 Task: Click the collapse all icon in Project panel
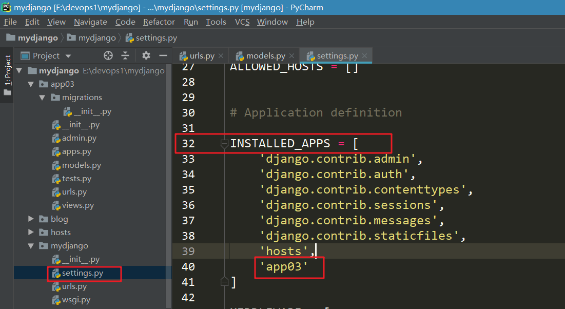(x=125, y=55)
